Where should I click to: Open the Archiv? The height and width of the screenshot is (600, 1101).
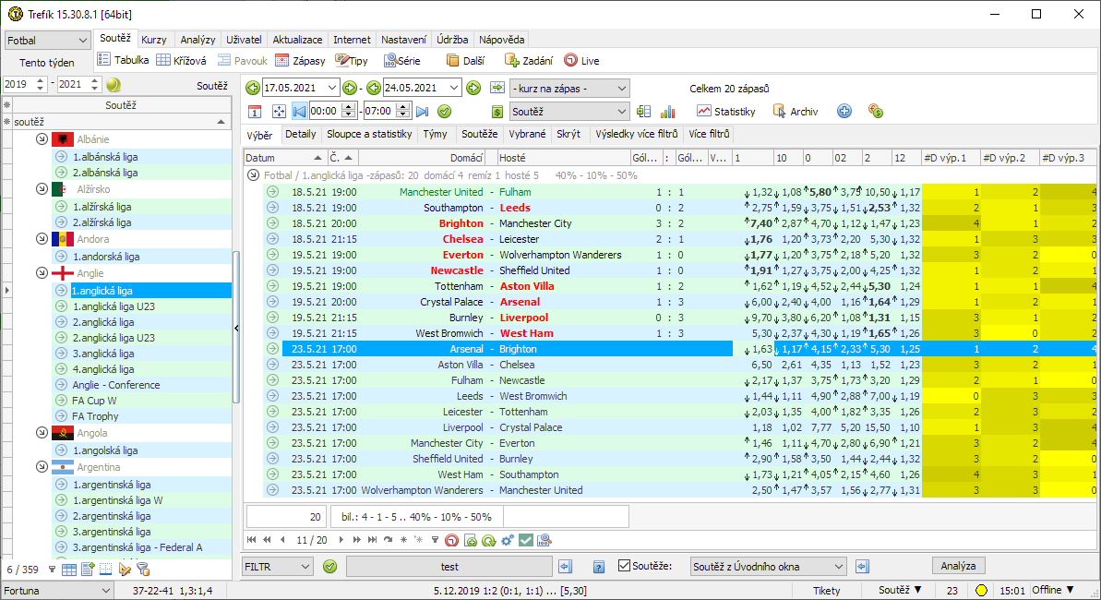coord(796,111)
